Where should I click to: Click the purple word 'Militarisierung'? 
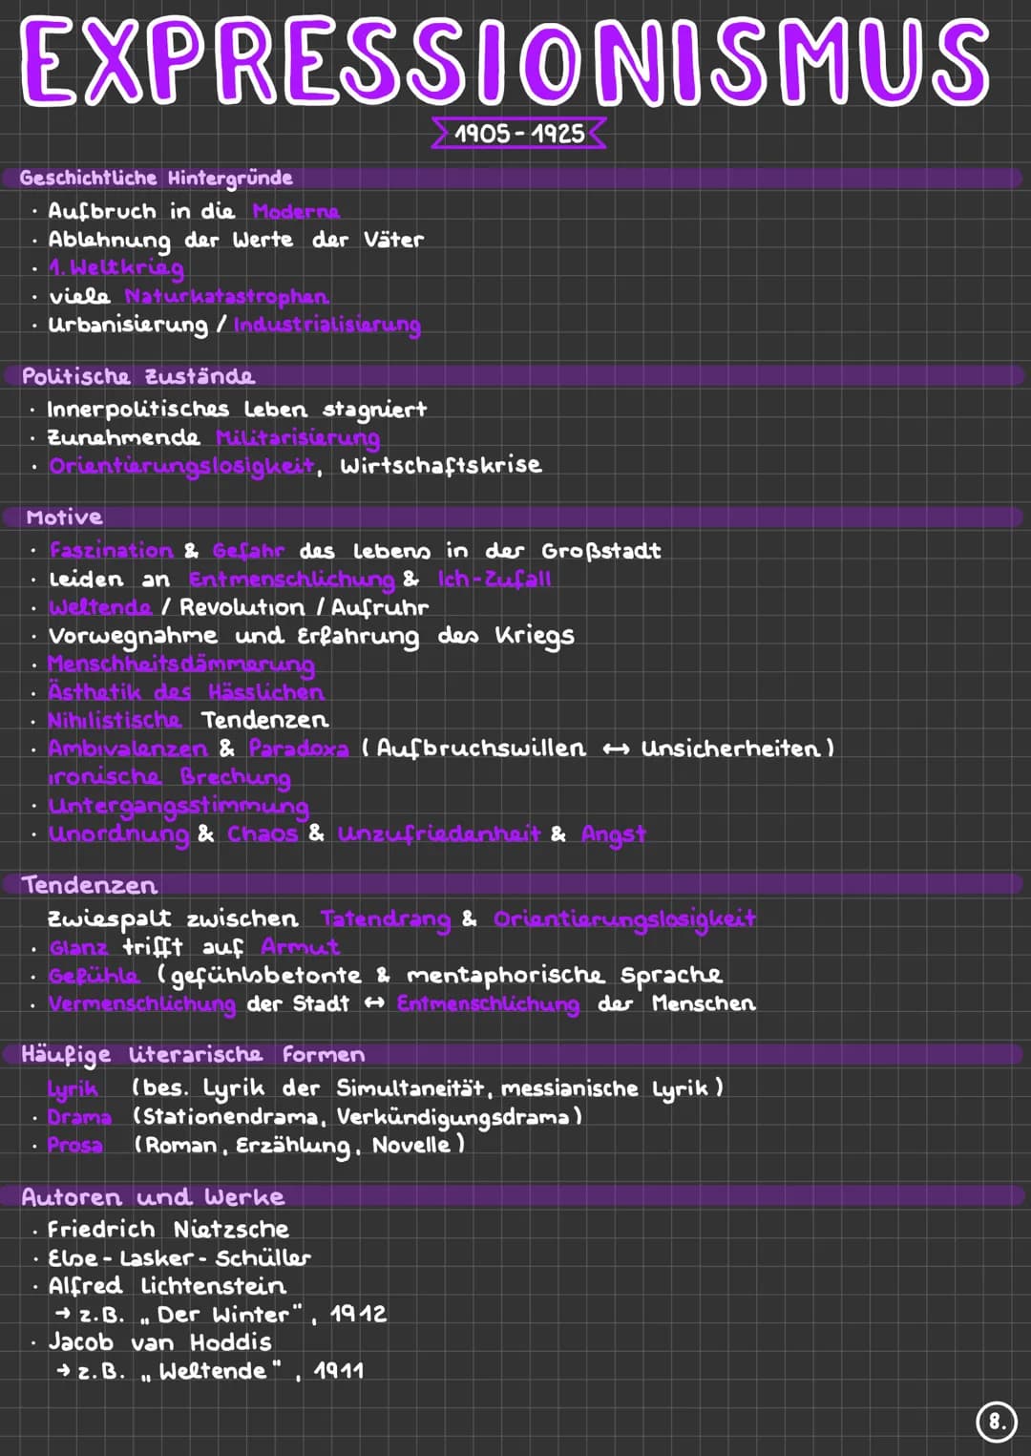click(x=298, y=438)
